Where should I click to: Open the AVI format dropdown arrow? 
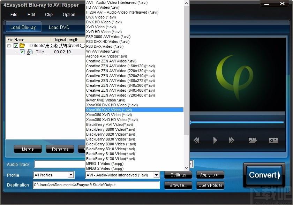tap(156, 175)
